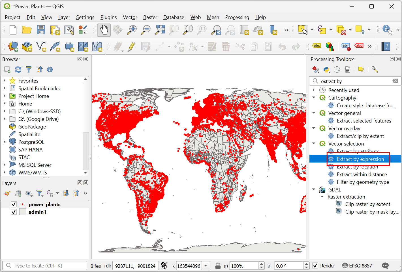Click the EPSG:8857 CRS button
The height and width of the screenshot is (272, 402).
pos(357,266)
